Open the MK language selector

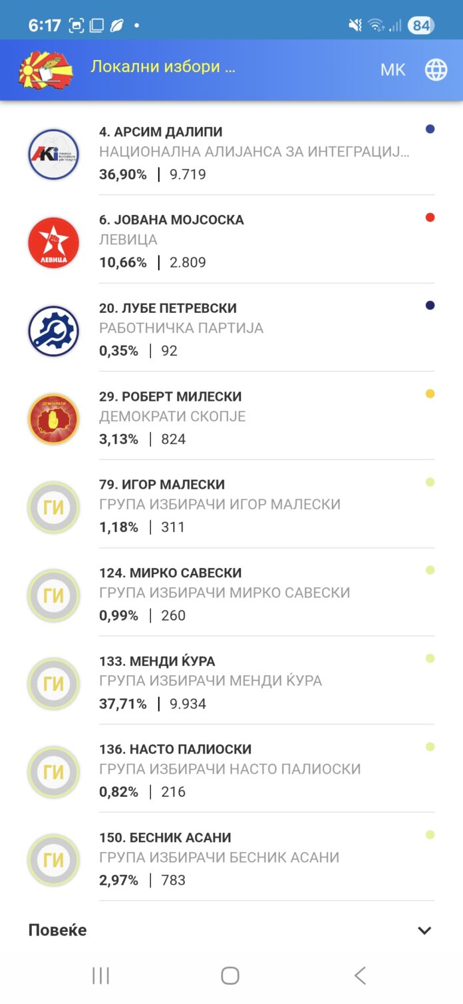[392, 69]
